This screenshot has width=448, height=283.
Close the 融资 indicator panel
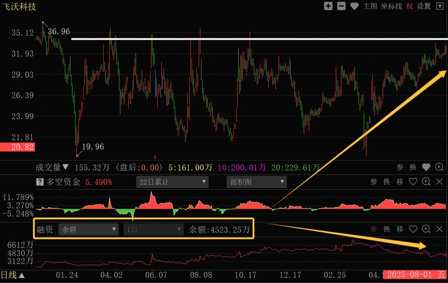439,229
